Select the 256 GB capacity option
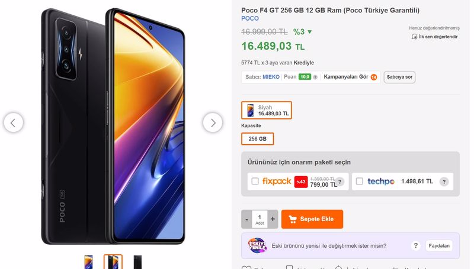The width and height of the screenshot is (474, 269). click(x=258, y=139)
